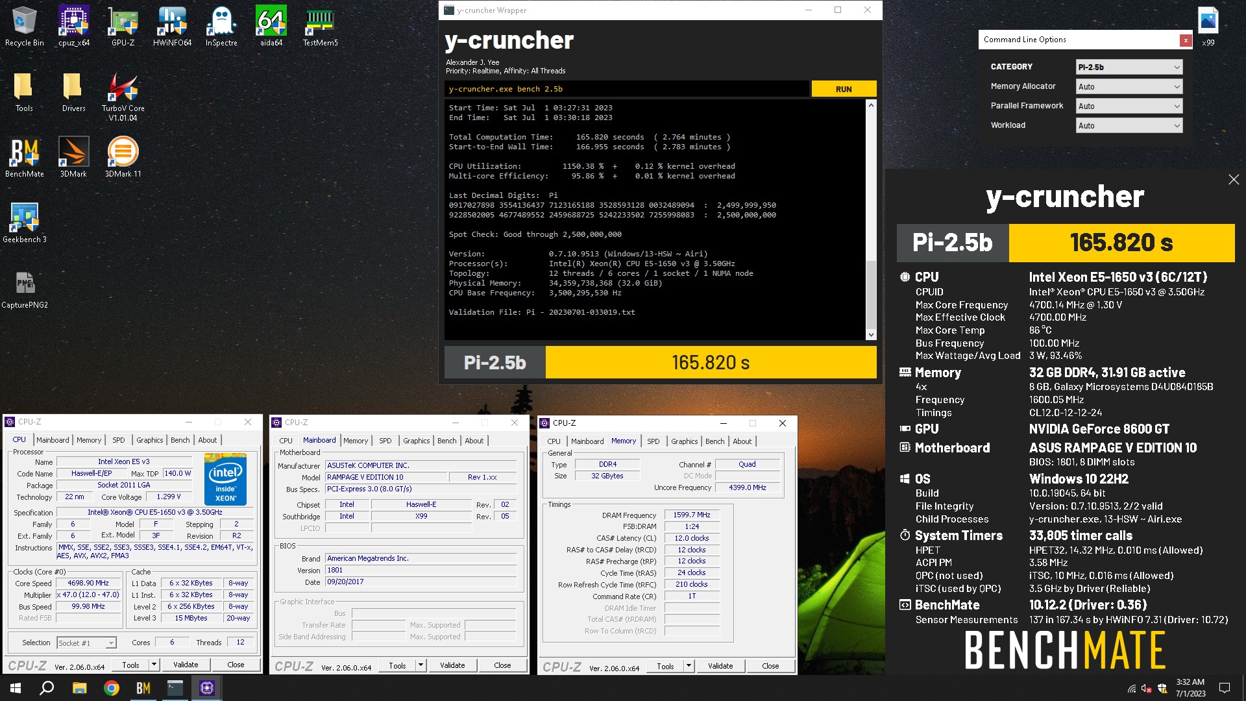The height and width of the screenshot is (701, 1246).
Task: Expand the Workload dropdown
Action: [x=1129, y=125]
